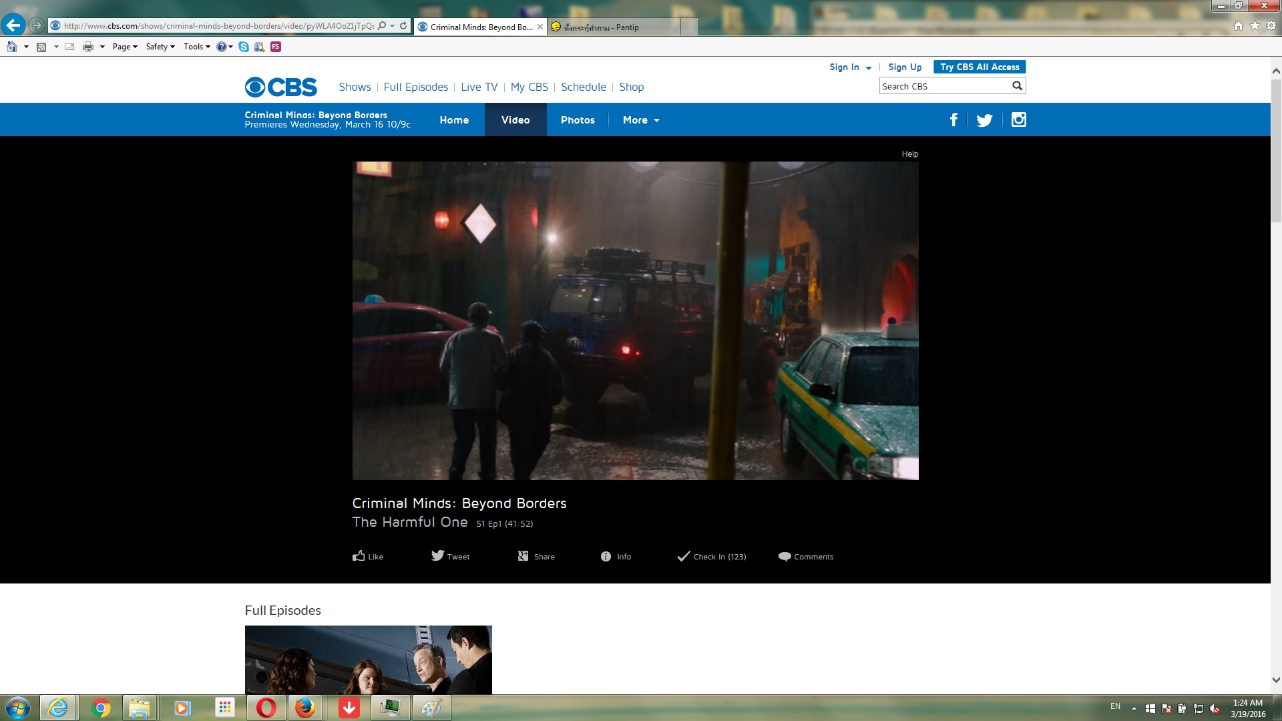Click Try CBS All Access button
This screenshot has width=1282, height=721.
click(980, 67)
